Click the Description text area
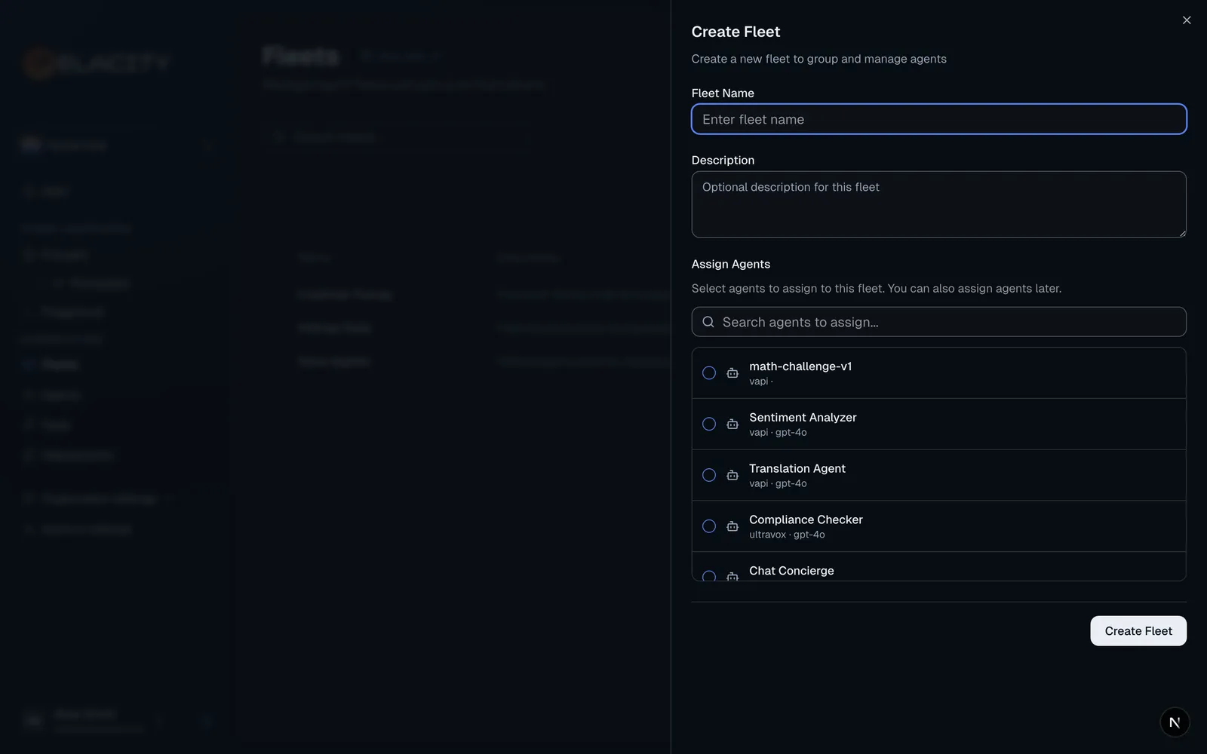The height and width of the screenshot is (754, 1207). [938, 204]
